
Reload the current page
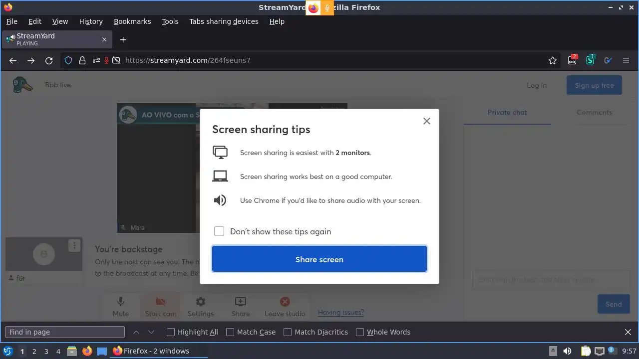click(x=49, y=60)
